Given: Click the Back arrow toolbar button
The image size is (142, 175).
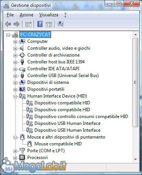Looking at the screenshot, I should pyautogui.click(x=8, y=24).
